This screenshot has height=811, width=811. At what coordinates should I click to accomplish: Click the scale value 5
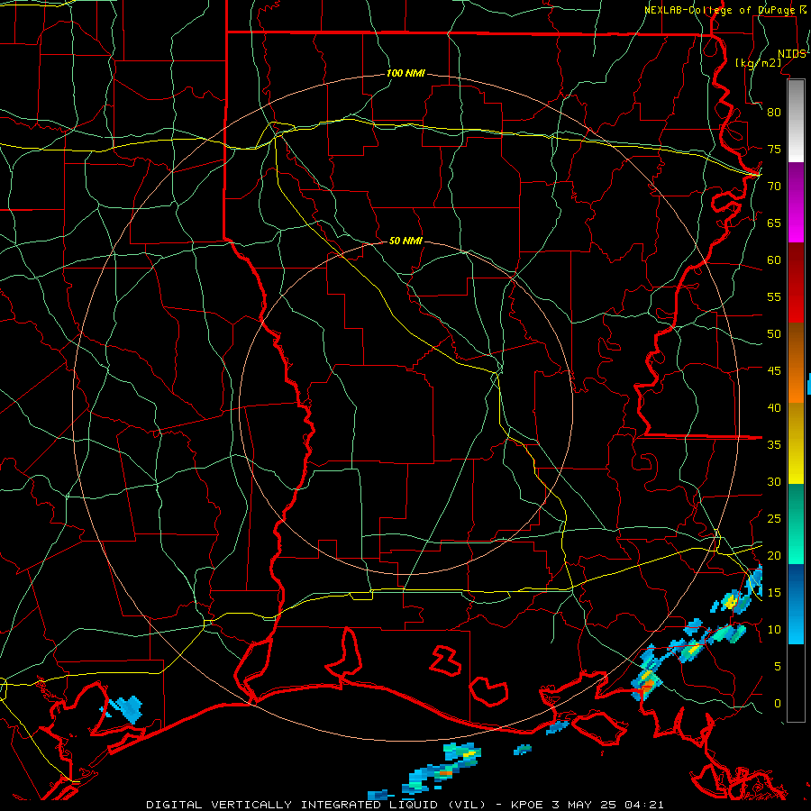pos(778,667)
